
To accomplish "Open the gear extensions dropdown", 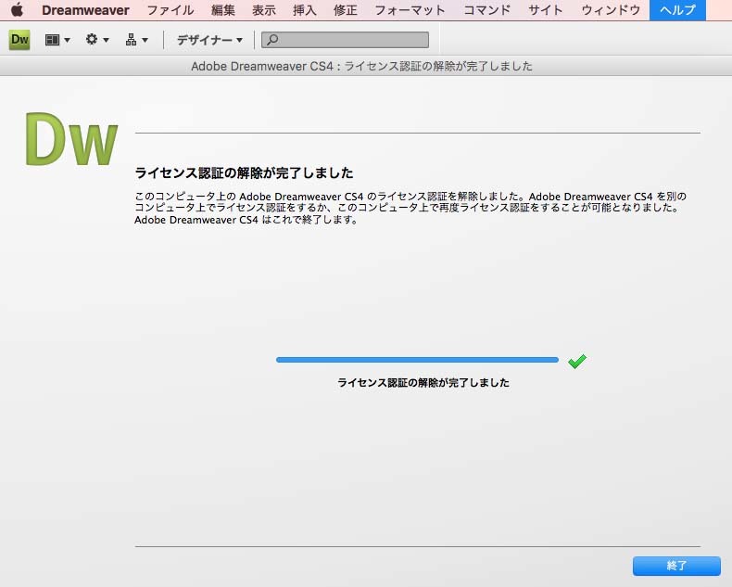I will point(97,40).
